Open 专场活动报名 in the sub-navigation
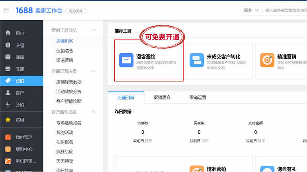This screenshot has height=172, width=307. click(x=69, y=123)
